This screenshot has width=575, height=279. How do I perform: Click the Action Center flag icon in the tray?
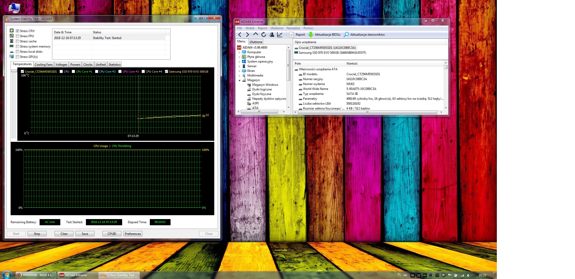(x=450, y=275)
